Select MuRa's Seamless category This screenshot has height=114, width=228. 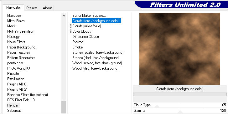(x=20, y=31)
